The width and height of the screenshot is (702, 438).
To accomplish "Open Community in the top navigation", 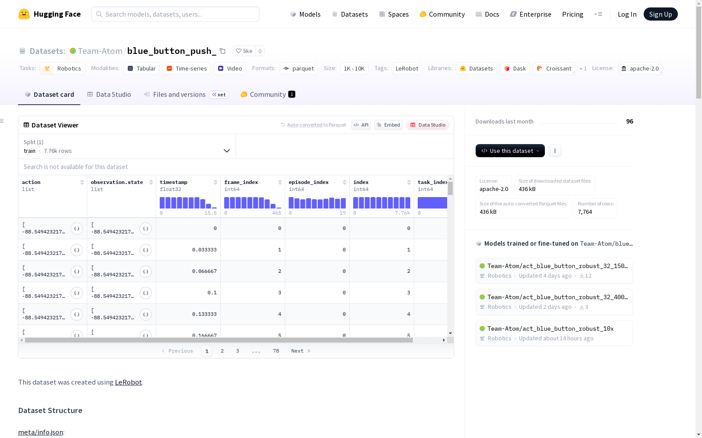I will pyautogui.click(x=442, y=14).
